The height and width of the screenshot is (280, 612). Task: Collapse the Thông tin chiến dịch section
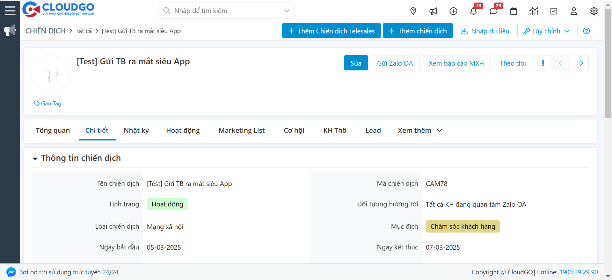(x=35, y=158)
